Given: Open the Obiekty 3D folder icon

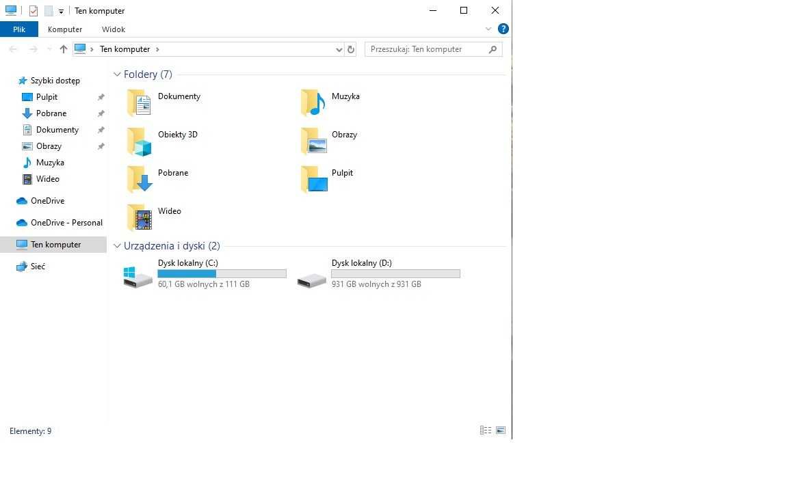Looking at the screenshot, I should pos(140,141).
